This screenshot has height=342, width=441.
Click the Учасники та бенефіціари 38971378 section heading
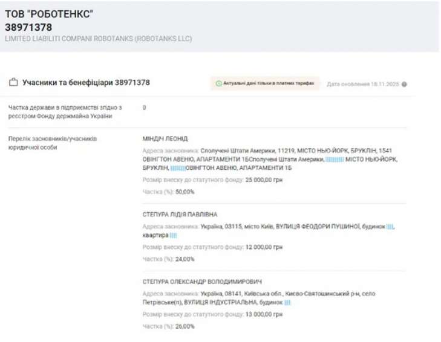pos(86,83)
